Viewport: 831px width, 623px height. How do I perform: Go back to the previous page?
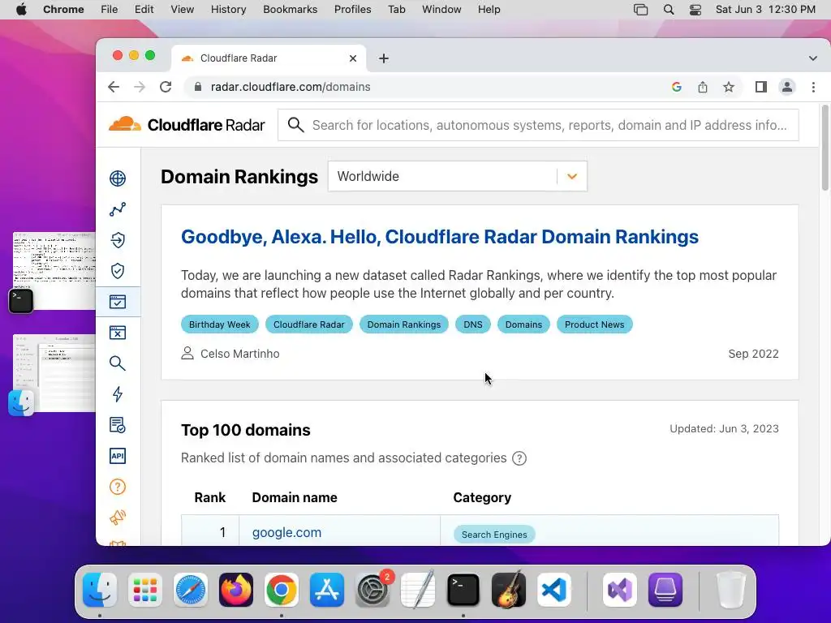pyautogui.click(x=114, y=87)
